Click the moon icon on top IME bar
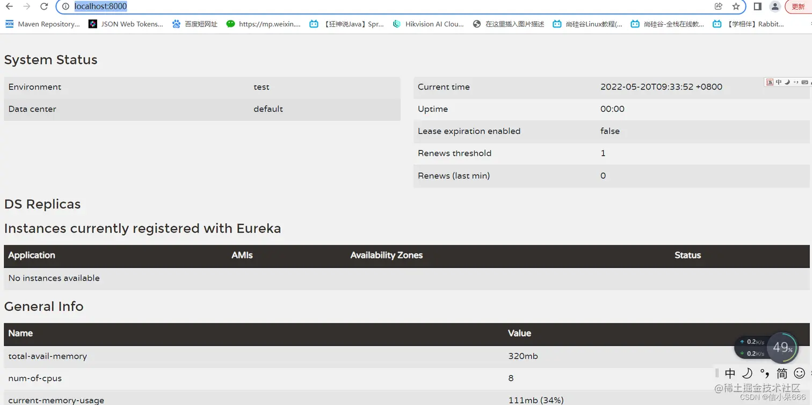 click(787, 82)
